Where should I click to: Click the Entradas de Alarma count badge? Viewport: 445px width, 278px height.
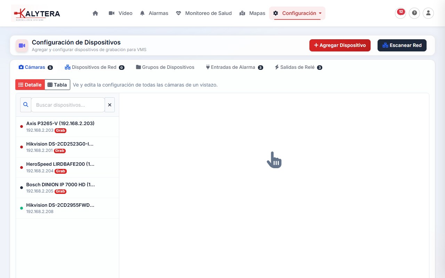(x=260, y=67)
